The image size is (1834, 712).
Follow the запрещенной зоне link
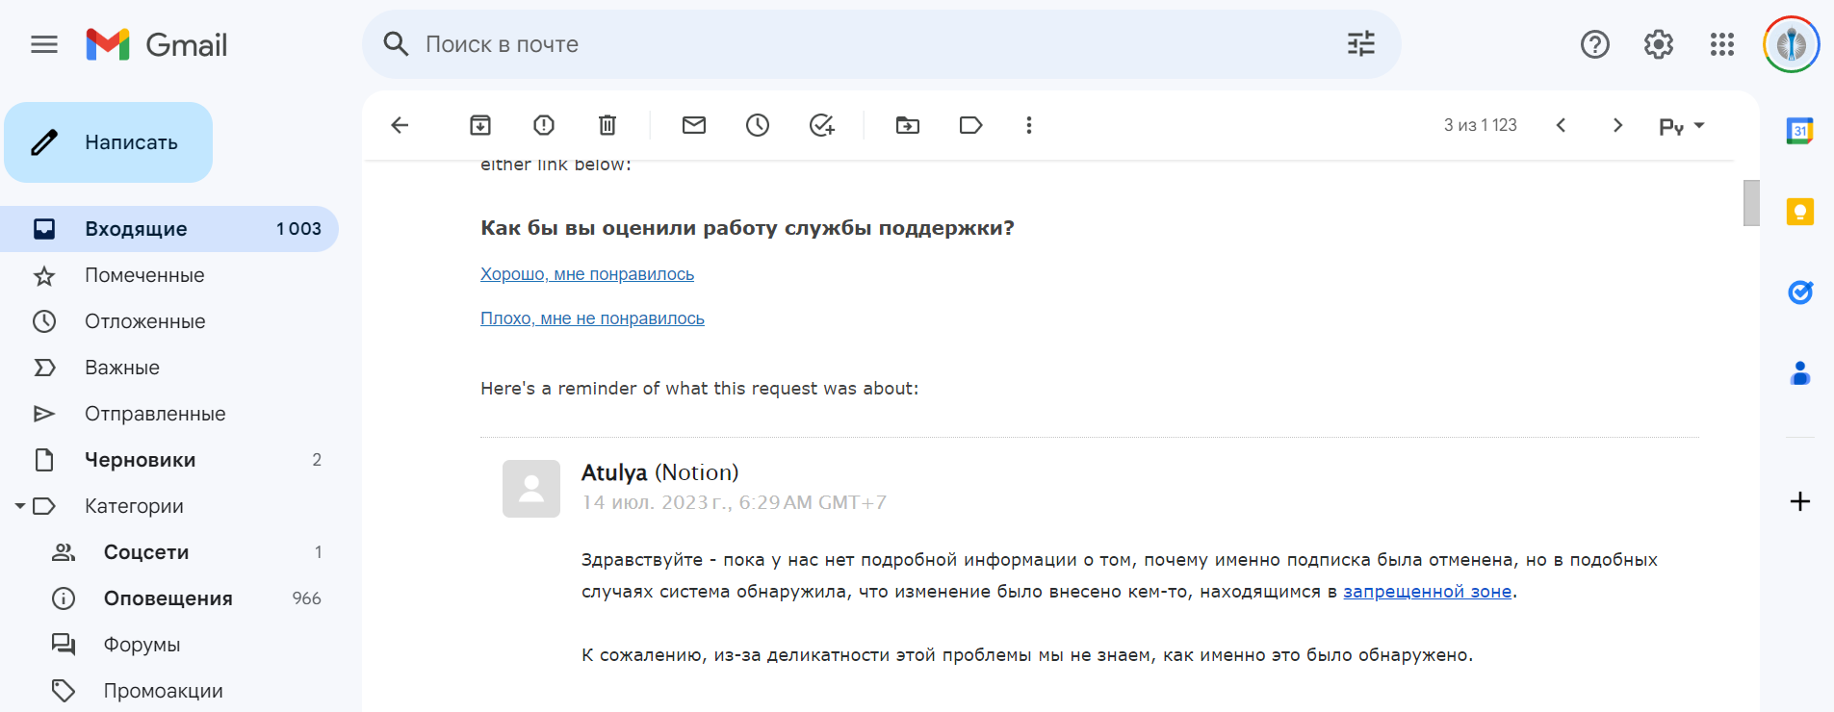tap(1427, 592)
